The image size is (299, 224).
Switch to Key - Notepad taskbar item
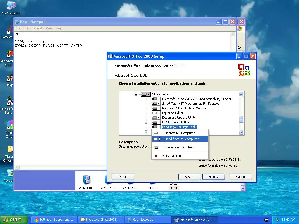147,220
